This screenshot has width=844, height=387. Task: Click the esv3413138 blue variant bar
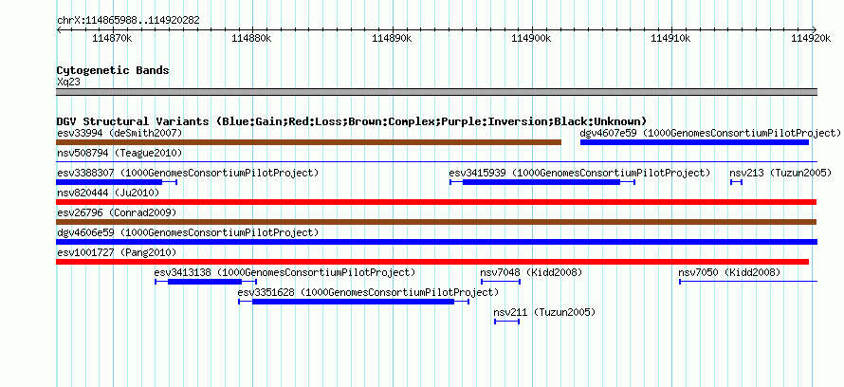pos(206,282)
